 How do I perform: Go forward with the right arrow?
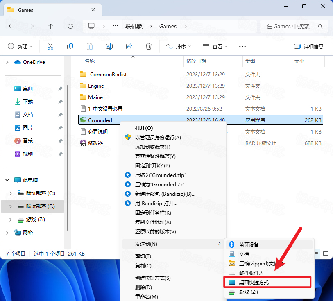pos(31,26)
